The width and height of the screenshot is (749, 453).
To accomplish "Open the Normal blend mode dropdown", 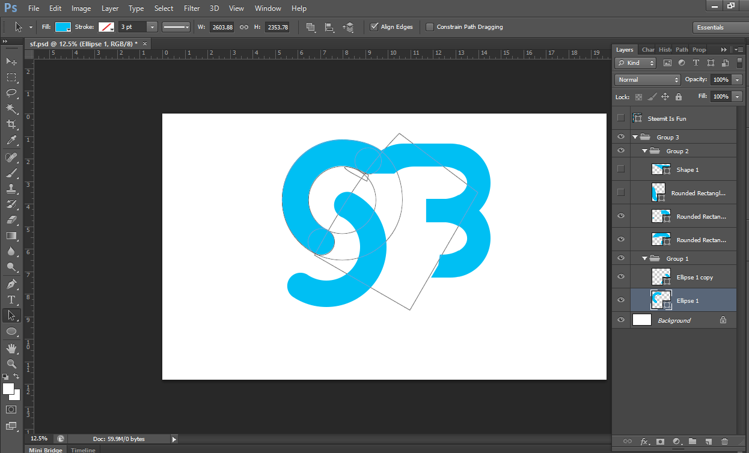I will [x=647, y=79].
